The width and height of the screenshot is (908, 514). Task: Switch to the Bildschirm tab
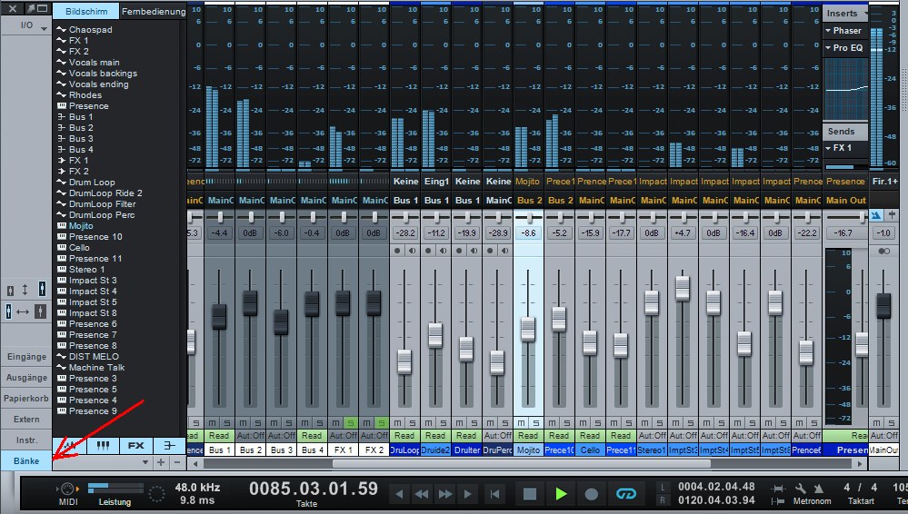[x=85, y=11]
